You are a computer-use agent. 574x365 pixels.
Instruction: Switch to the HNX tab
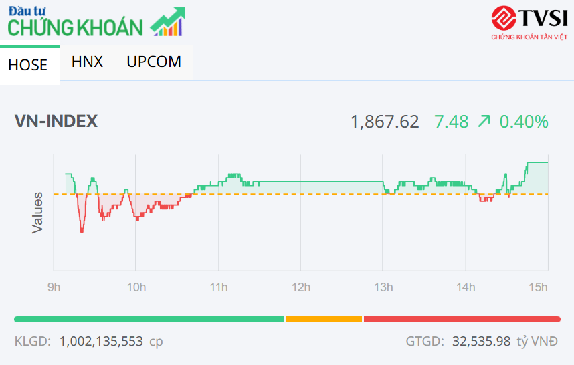point(87,62)
